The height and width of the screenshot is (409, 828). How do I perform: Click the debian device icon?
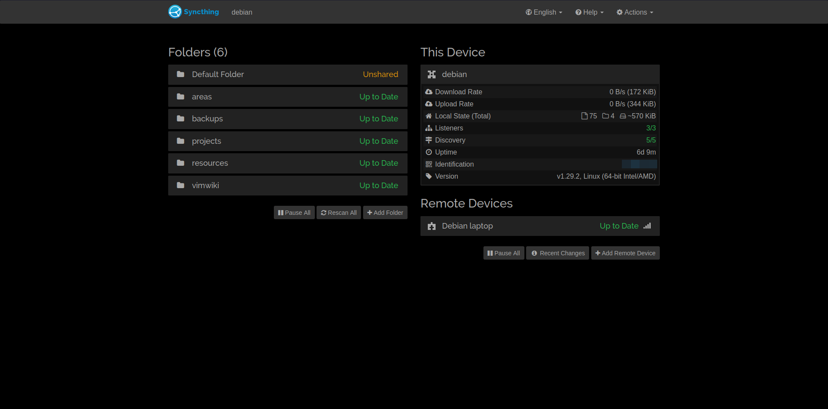432,74
